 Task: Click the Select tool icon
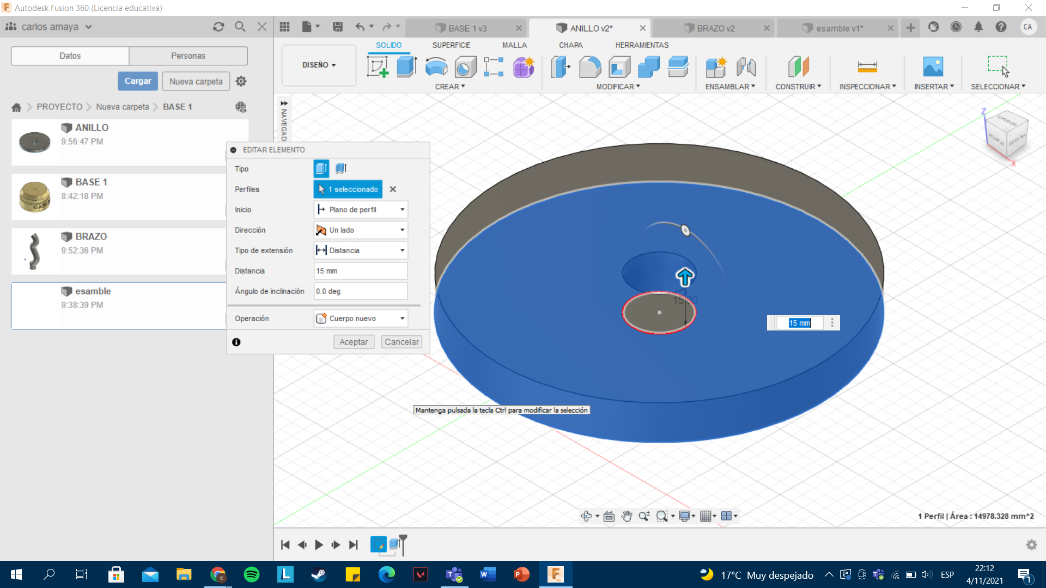pos(998,66)
